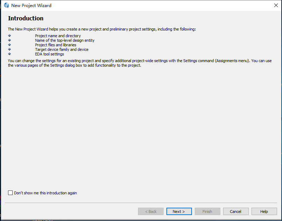
Task: Click the greyed-out Back button
Action: (x=151, y=212)
